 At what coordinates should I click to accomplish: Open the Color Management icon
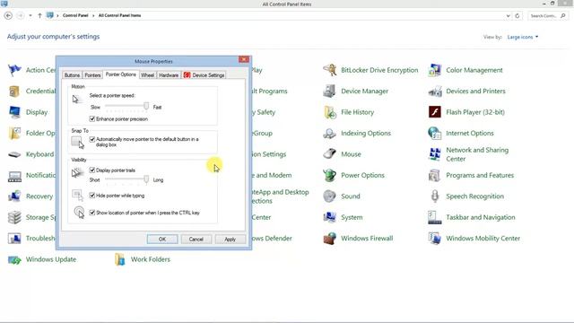(434, 70)
